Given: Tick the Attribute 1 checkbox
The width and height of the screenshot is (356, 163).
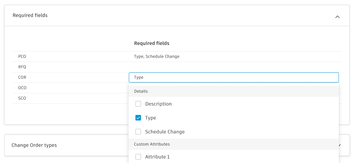Looking at the screenshot, I should coord(138,157).
